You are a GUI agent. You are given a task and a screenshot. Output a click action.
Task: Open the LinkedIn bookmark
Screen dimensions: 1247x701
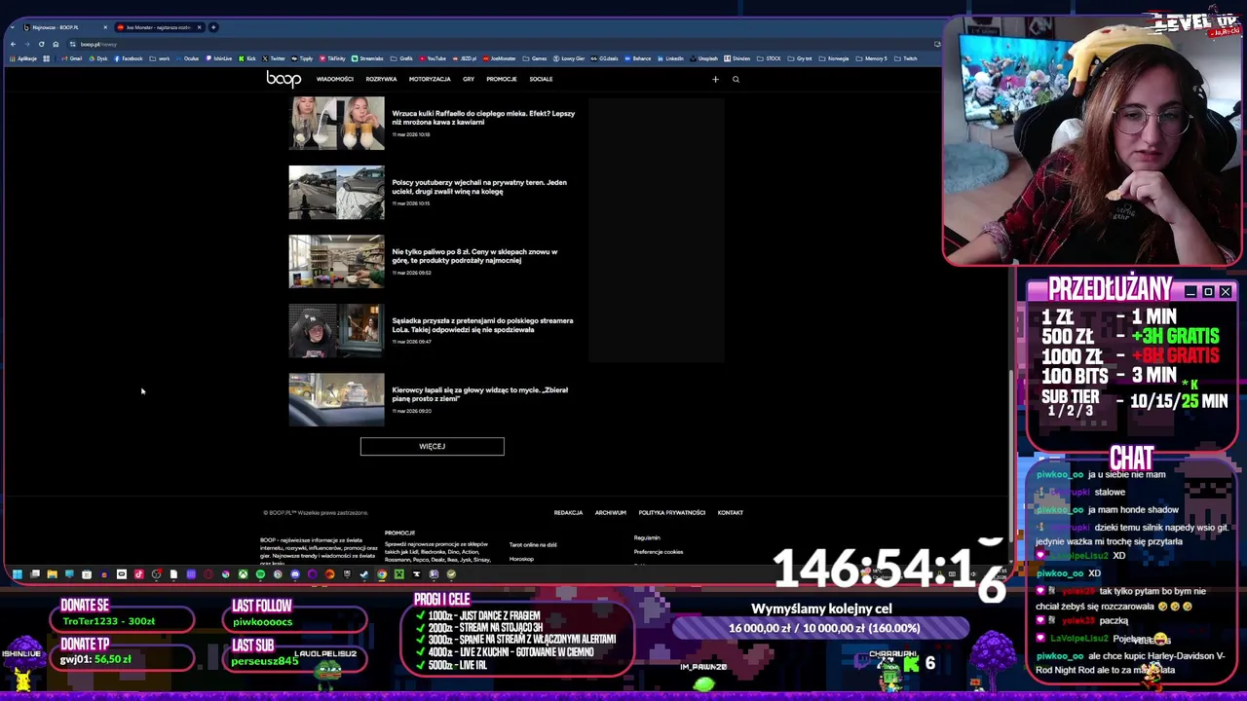[x=670, y=58]
